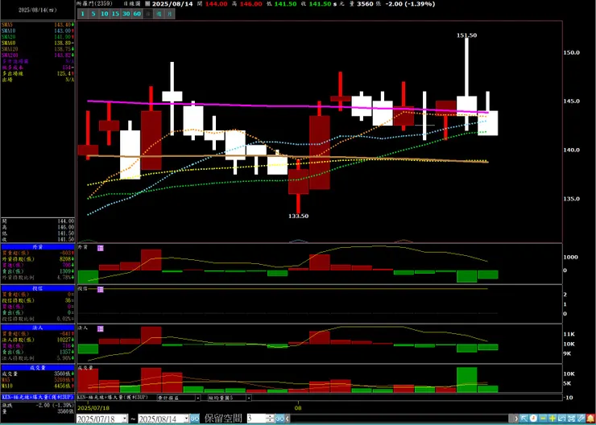Click the 2025/08/14 date in the chart header
596x425 pixels.
171,4
